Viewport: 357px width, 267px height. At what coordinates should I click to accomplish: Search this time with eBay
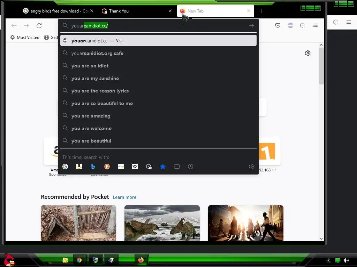(x=121, y=167)
